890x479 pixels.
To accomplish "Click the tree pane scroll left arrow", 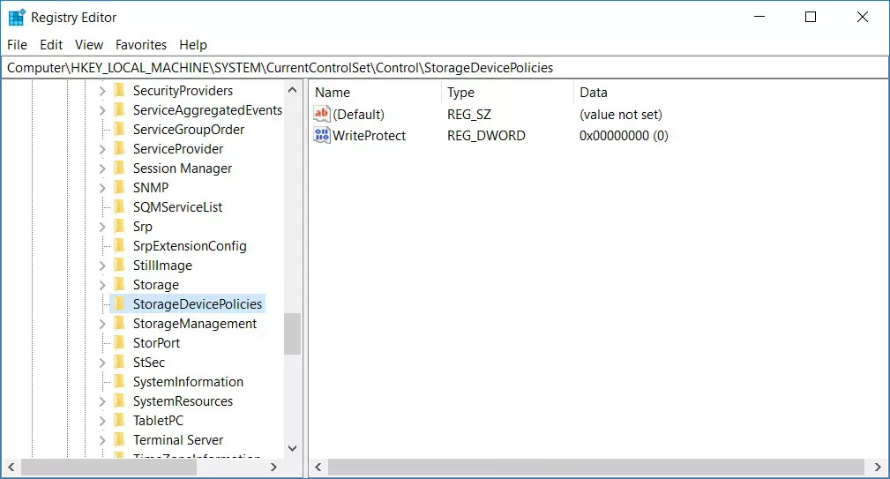I will click(x=11, y=467).
